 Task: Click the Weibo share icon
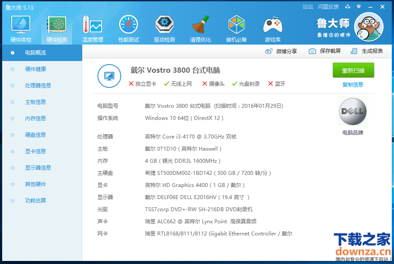[268, 51]
